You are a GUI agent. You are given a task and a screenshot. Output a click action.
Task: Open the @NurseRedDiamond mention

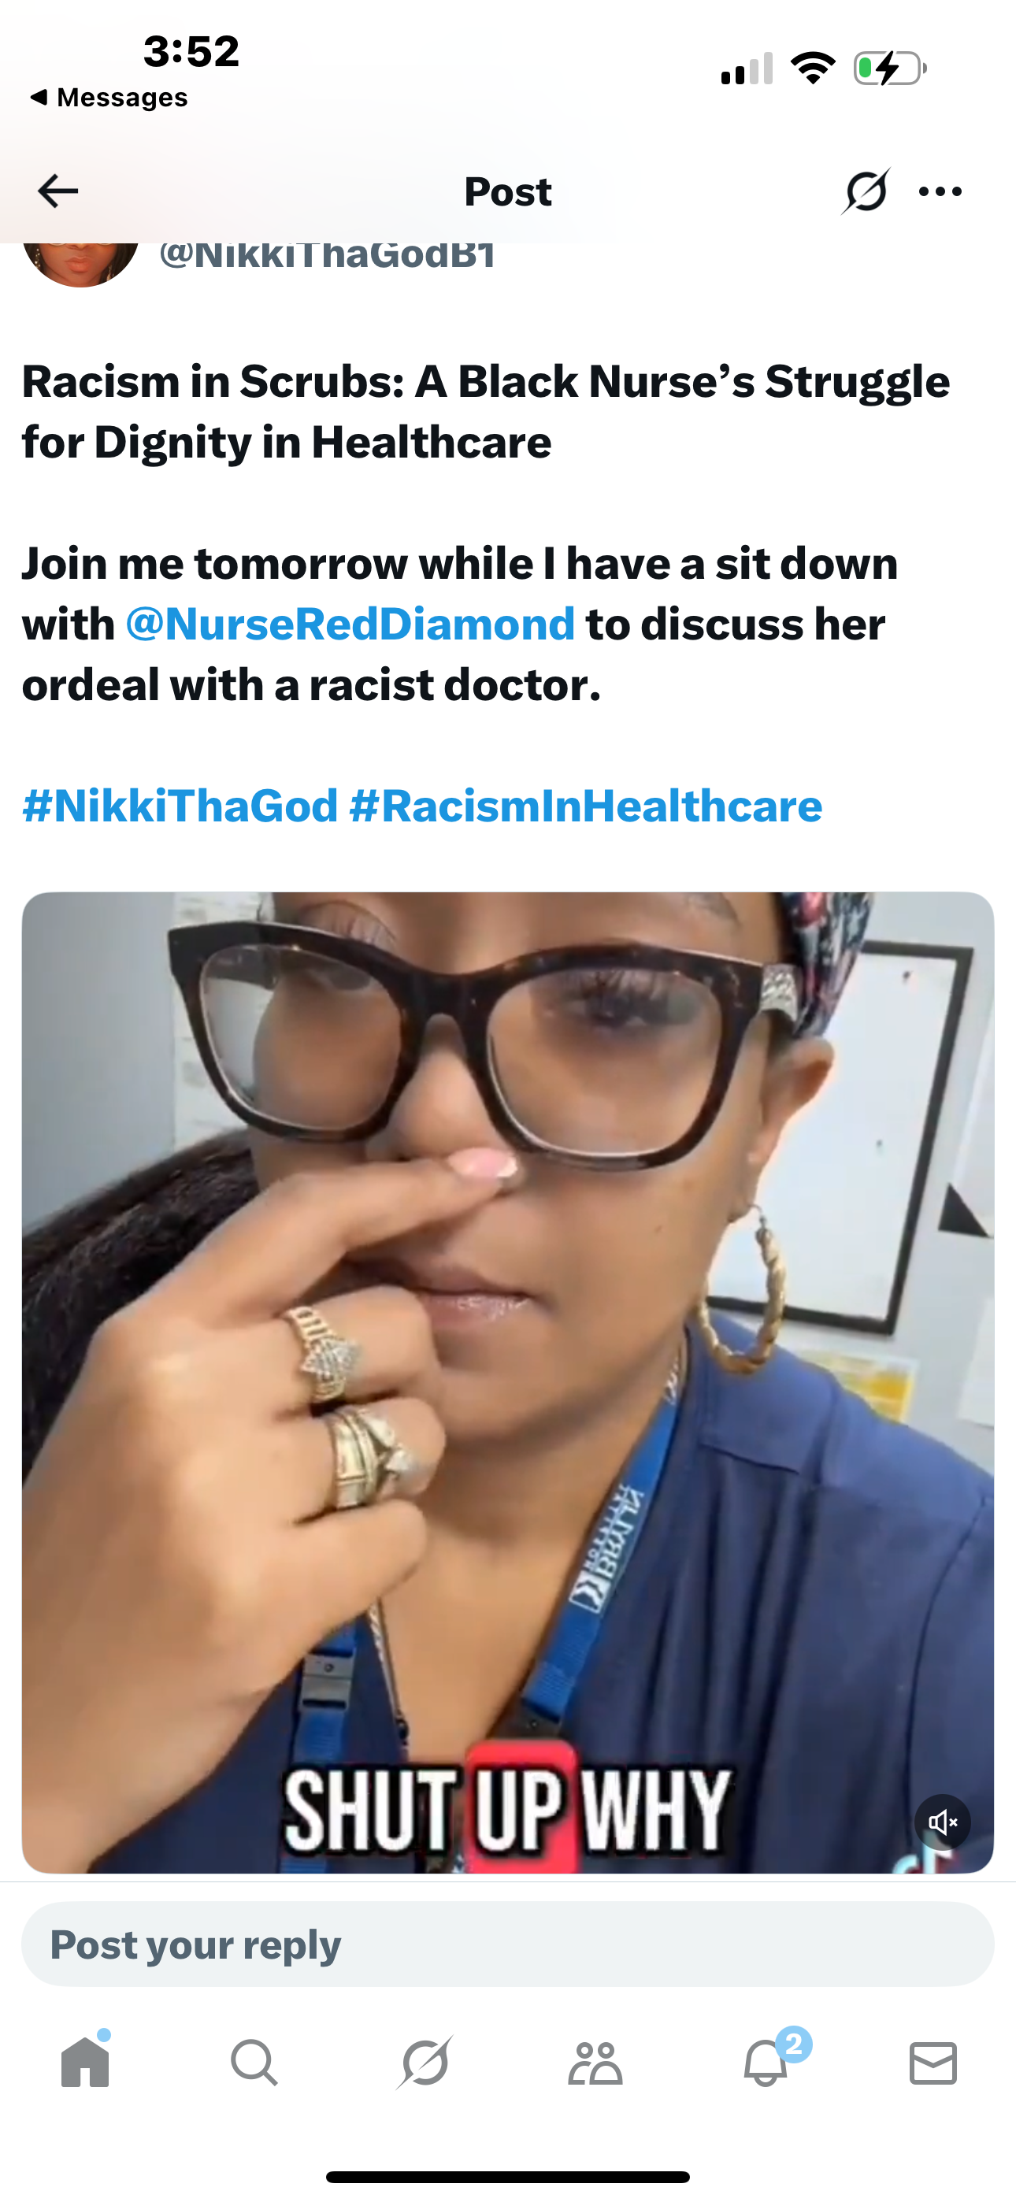350,624
